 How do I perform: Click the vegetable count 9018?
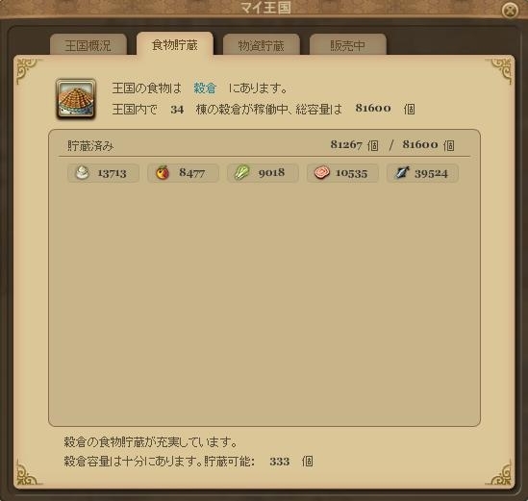(271, 173)
